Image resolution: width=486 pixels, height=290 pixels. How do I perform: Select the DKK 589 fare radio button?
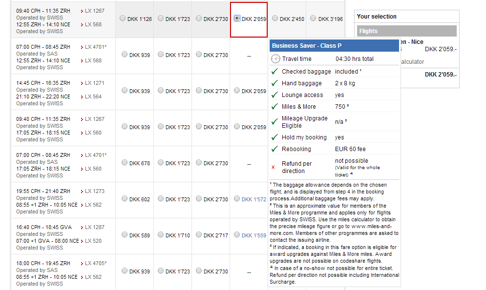pos(125,235)
